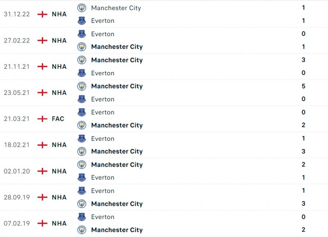
Task: Open Manchester City team in 23.05.21 match
Action: coord(117,86)
